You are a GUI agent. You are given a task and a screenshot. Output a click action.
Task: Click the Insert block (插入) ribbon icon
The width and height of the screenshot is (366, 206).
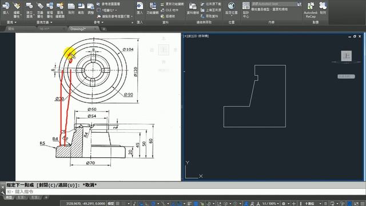click(x=6, y=8)
